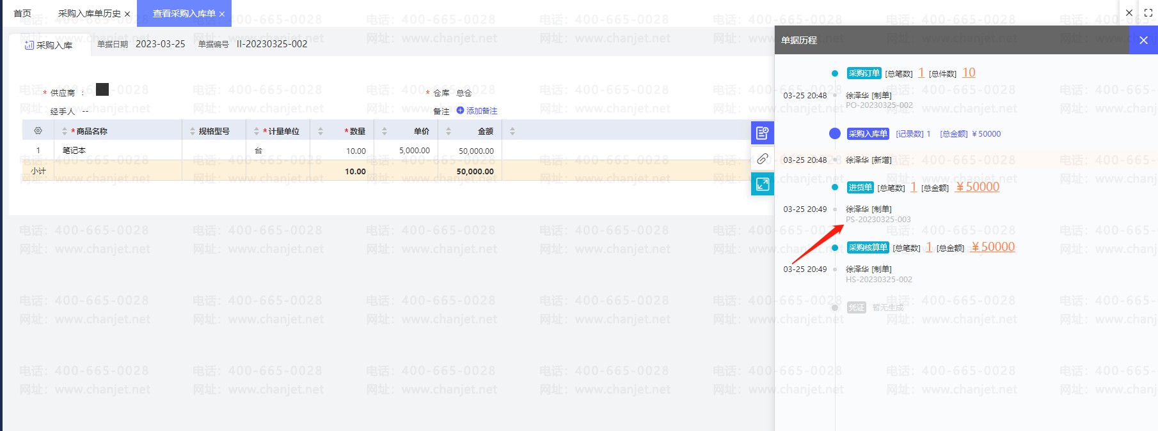Close the 单据历程 panel
This screenshot has width=1158, height=431.
tap(1143, 40)
